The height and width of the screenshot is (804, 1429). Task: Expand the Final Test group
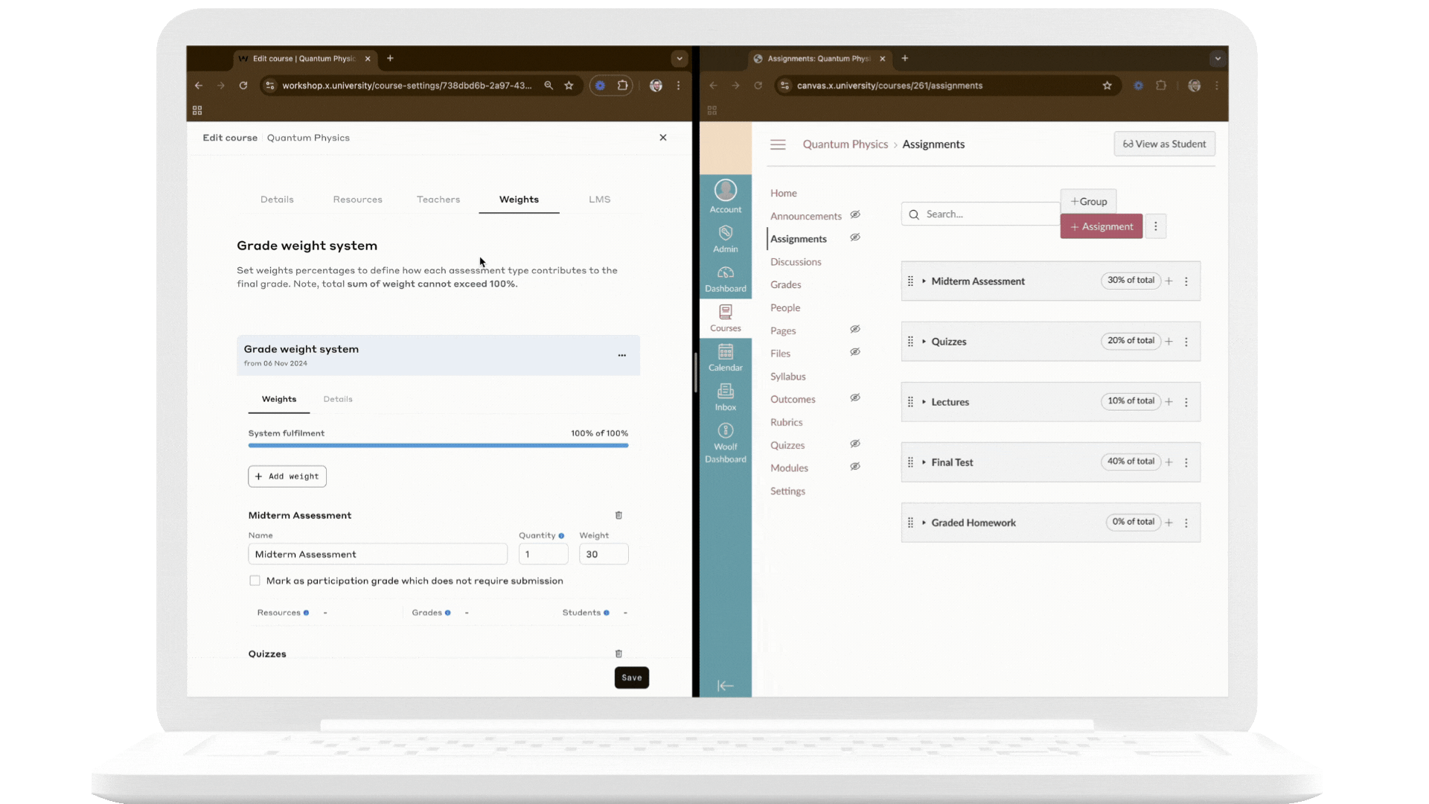click(x=923, y=462)
